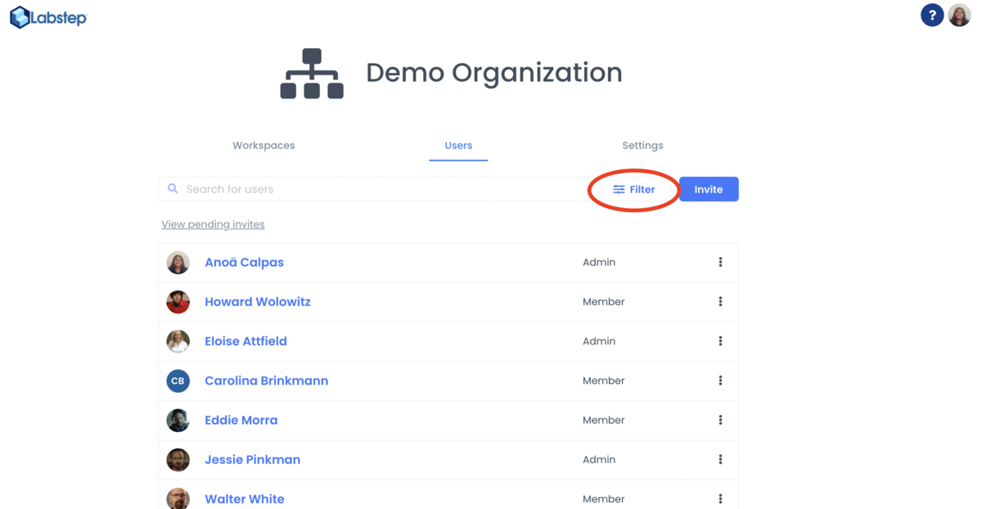Open View pending invites
This screenshot has width=982, height=509.
point(213,223)
